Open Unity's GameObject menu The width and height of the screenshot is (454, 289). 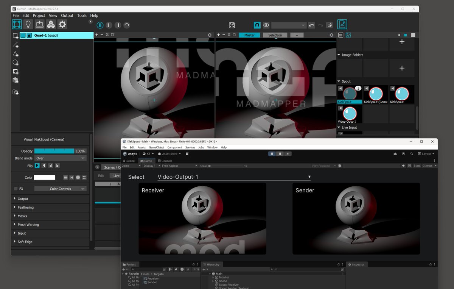point(157,147)
